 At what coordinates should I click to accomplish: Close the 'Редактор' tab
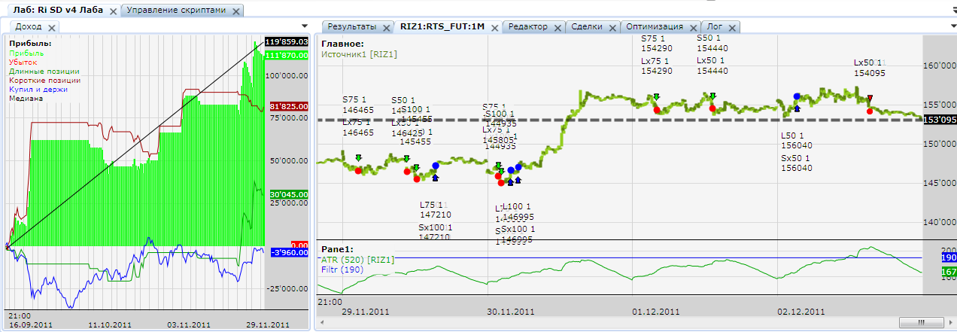point(557,27)
